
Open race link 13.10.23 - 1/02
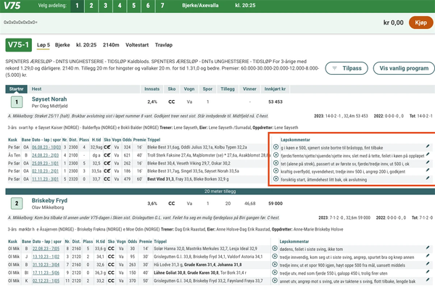(46, 257)
